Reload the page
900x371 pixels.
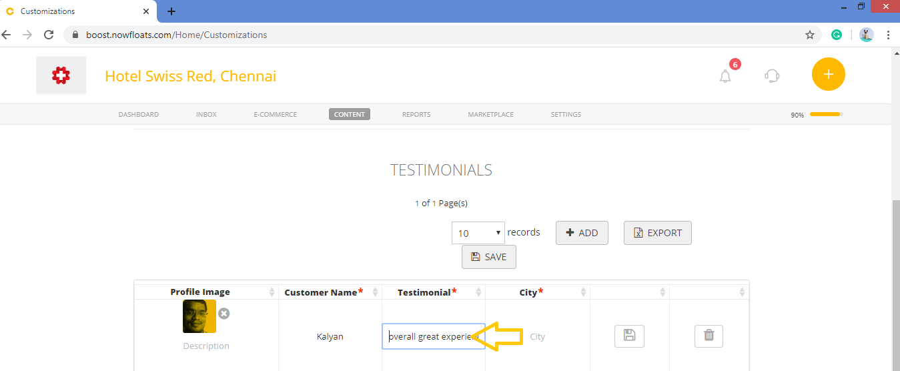[x=49, y=35]
